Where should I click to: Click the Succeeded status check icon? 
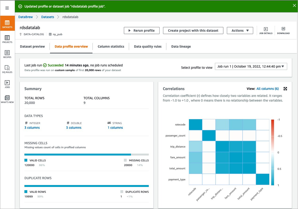point(45,65)
